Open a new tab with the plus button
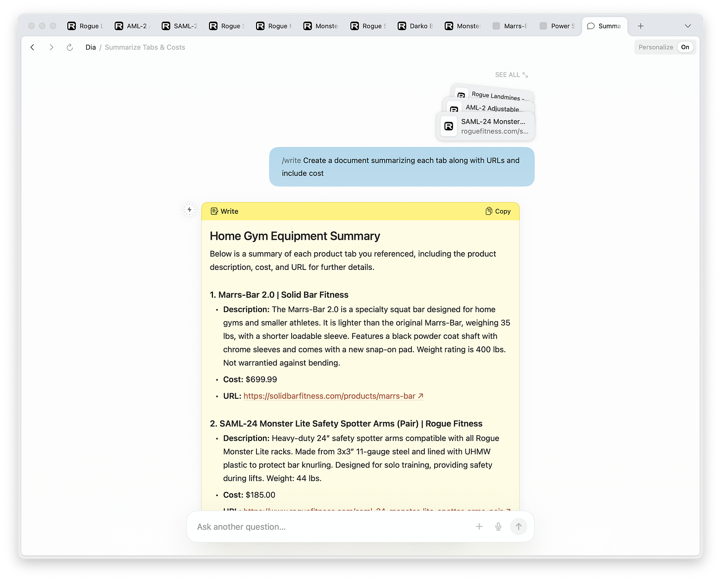 pyautogui.click(x=640, y=25)
